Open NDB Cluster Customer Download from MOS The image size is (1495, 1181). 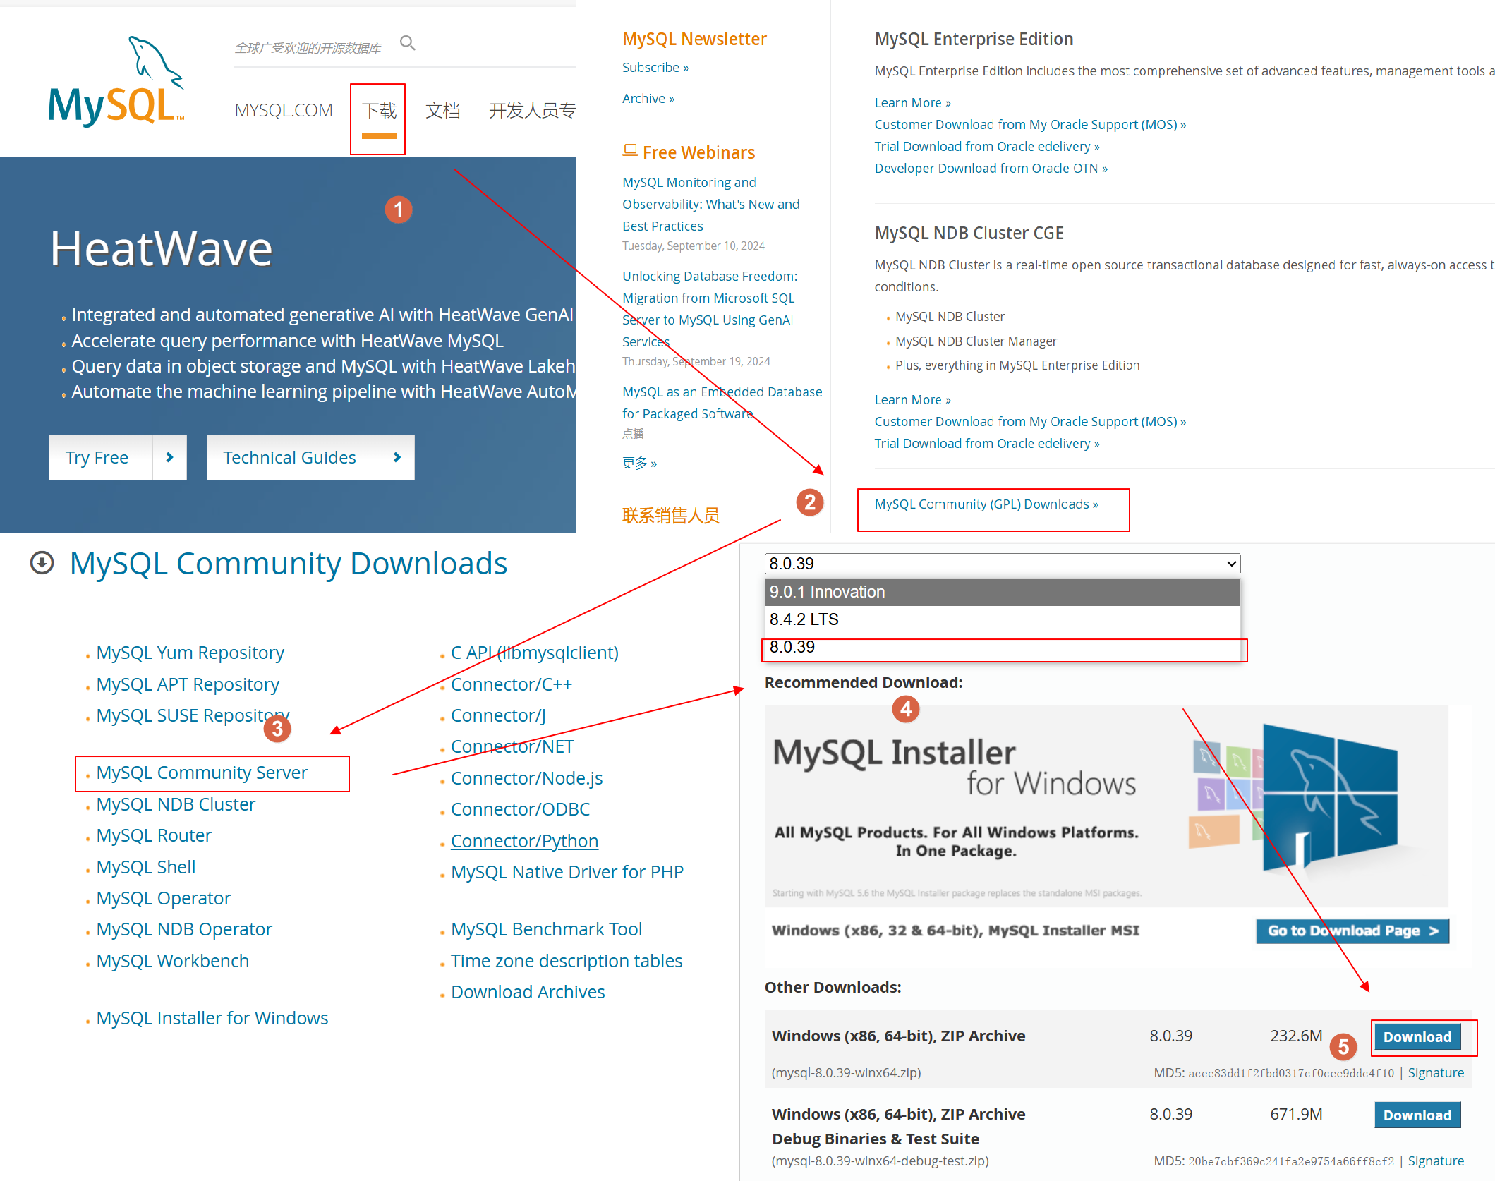(x=1030, y=422)
